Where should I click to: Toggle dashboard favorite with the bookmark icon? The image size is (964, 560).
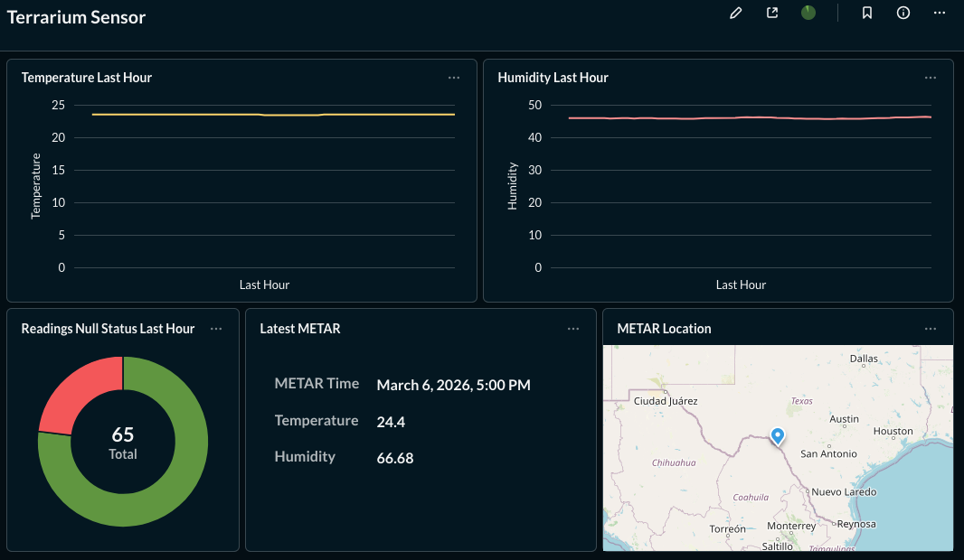coord(866,13)
